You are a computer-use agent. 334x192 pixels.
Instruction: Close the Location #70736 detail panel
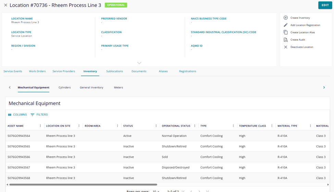click(x=6, y=5)
